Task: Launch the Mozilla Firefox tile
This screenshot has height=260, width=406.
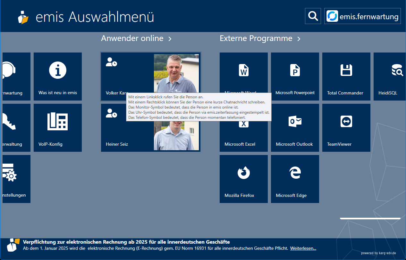Action: tap(244, 179)
